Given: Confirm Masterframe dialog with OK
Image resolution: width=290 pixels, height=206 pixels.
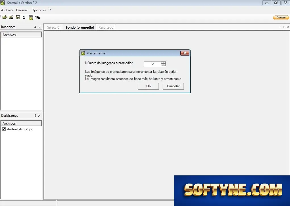Looking at the screenshot, I should pos(148,86).
